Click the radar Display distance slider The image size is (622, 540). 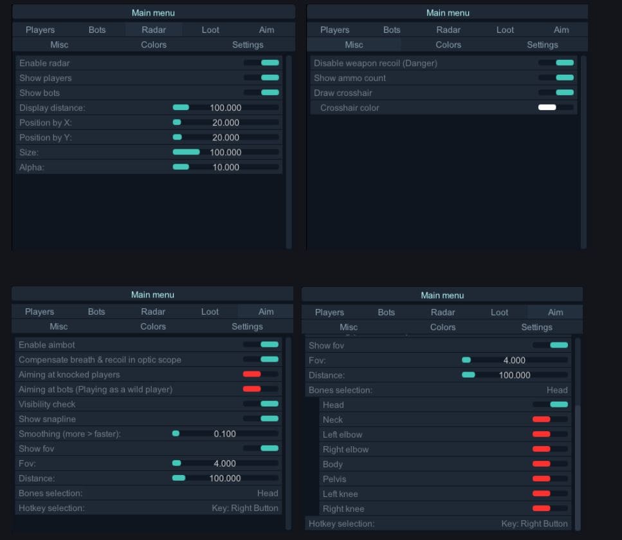(225, 107)
